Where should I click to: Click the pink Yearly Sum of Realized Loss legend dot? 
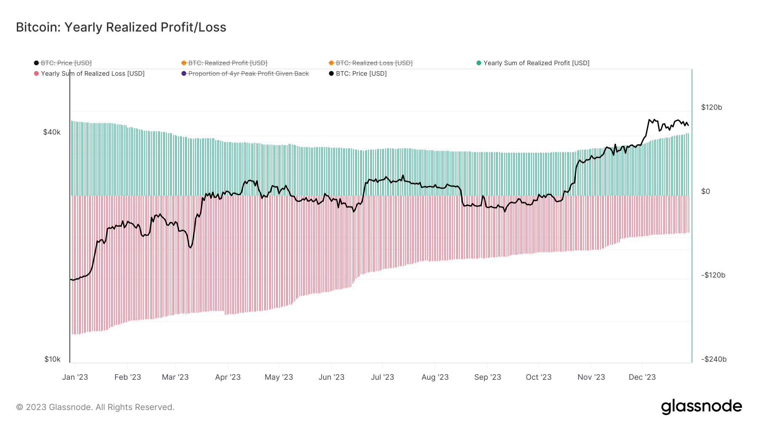tap(37, 74)
